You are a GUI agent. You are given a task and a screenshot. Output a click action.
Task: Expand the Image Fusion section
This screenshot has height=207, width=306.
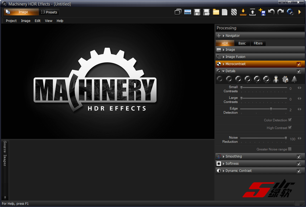(223, 57)
